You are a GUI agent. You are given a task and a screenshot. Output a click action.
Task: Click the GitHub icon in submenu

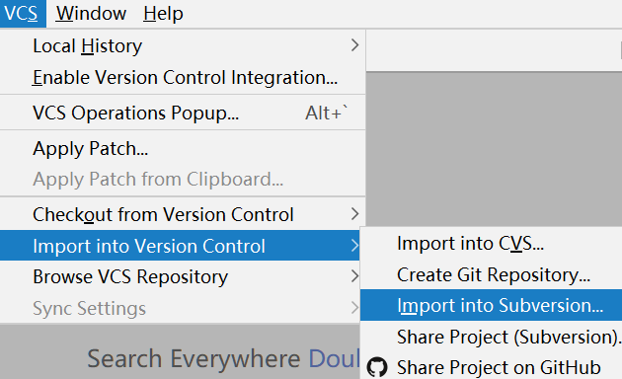pos(376,367)
